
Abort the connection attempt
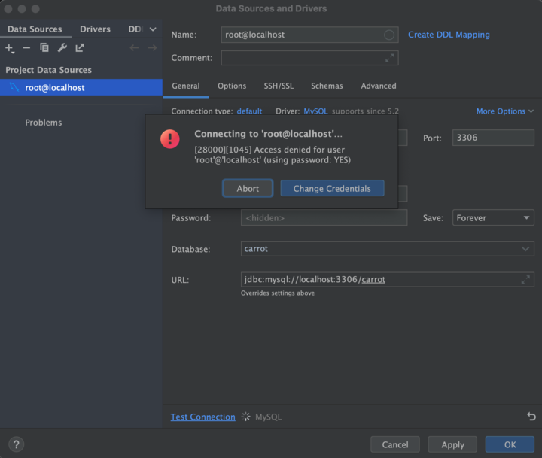click(248, 188)
